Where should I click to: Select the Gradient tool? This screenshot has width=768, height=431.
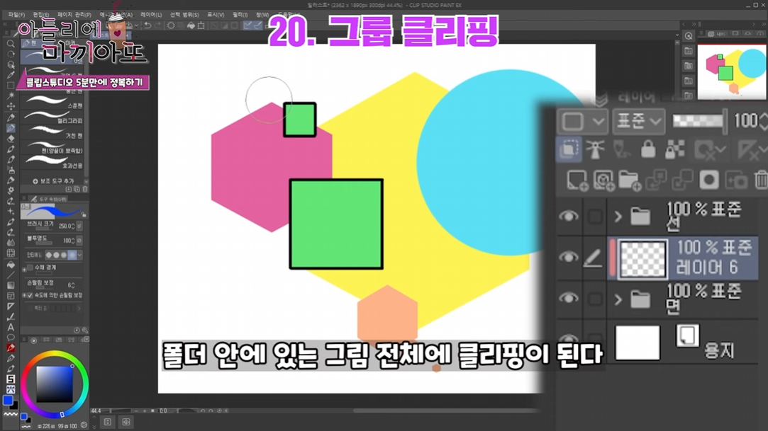11,285
